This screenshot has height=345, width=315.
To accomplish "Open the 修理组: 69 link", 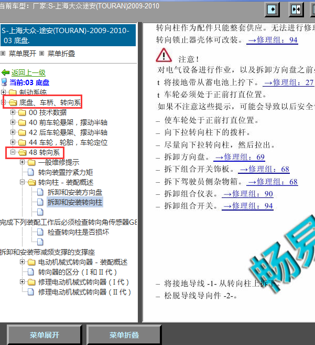I will [240, 157].
